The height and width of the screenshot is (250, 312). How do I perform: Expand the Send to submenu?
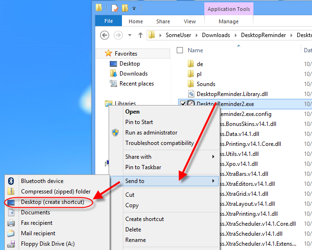click(x=164, y=181)
